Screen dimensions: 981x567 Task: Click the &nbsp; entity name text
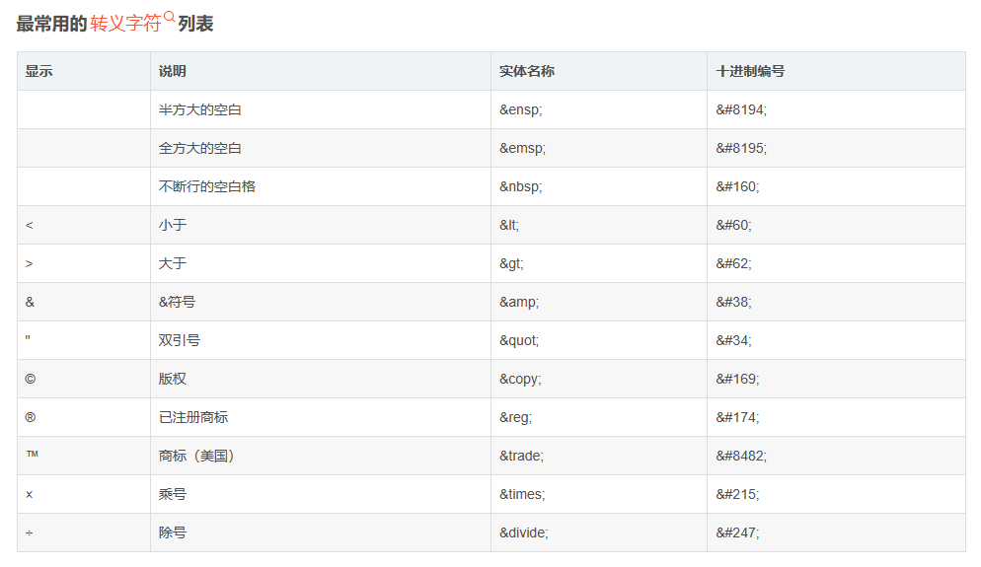click(x=520, y=186)
